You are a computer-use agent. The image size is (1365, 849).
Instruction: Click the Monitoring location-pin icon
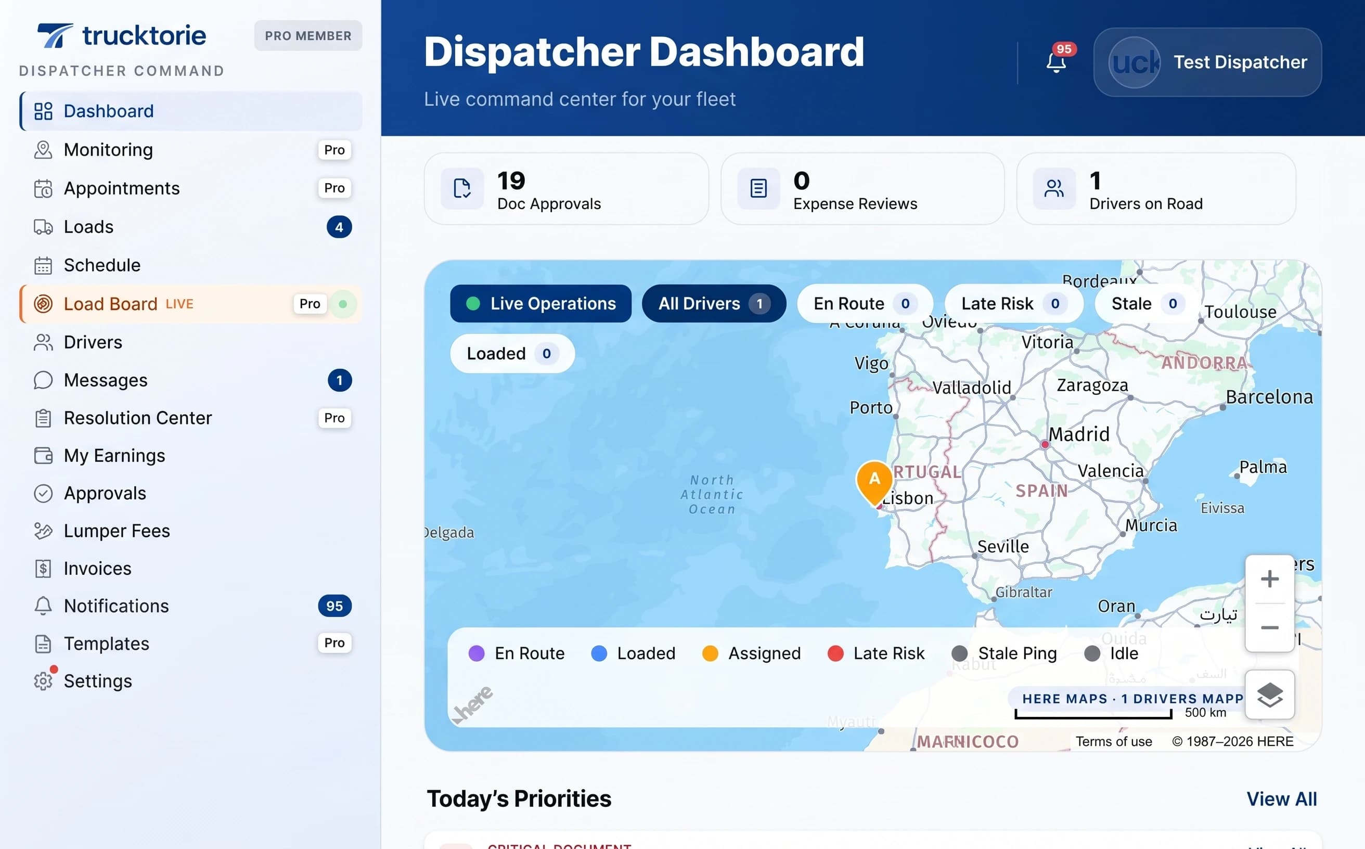(x=43, y=150)
